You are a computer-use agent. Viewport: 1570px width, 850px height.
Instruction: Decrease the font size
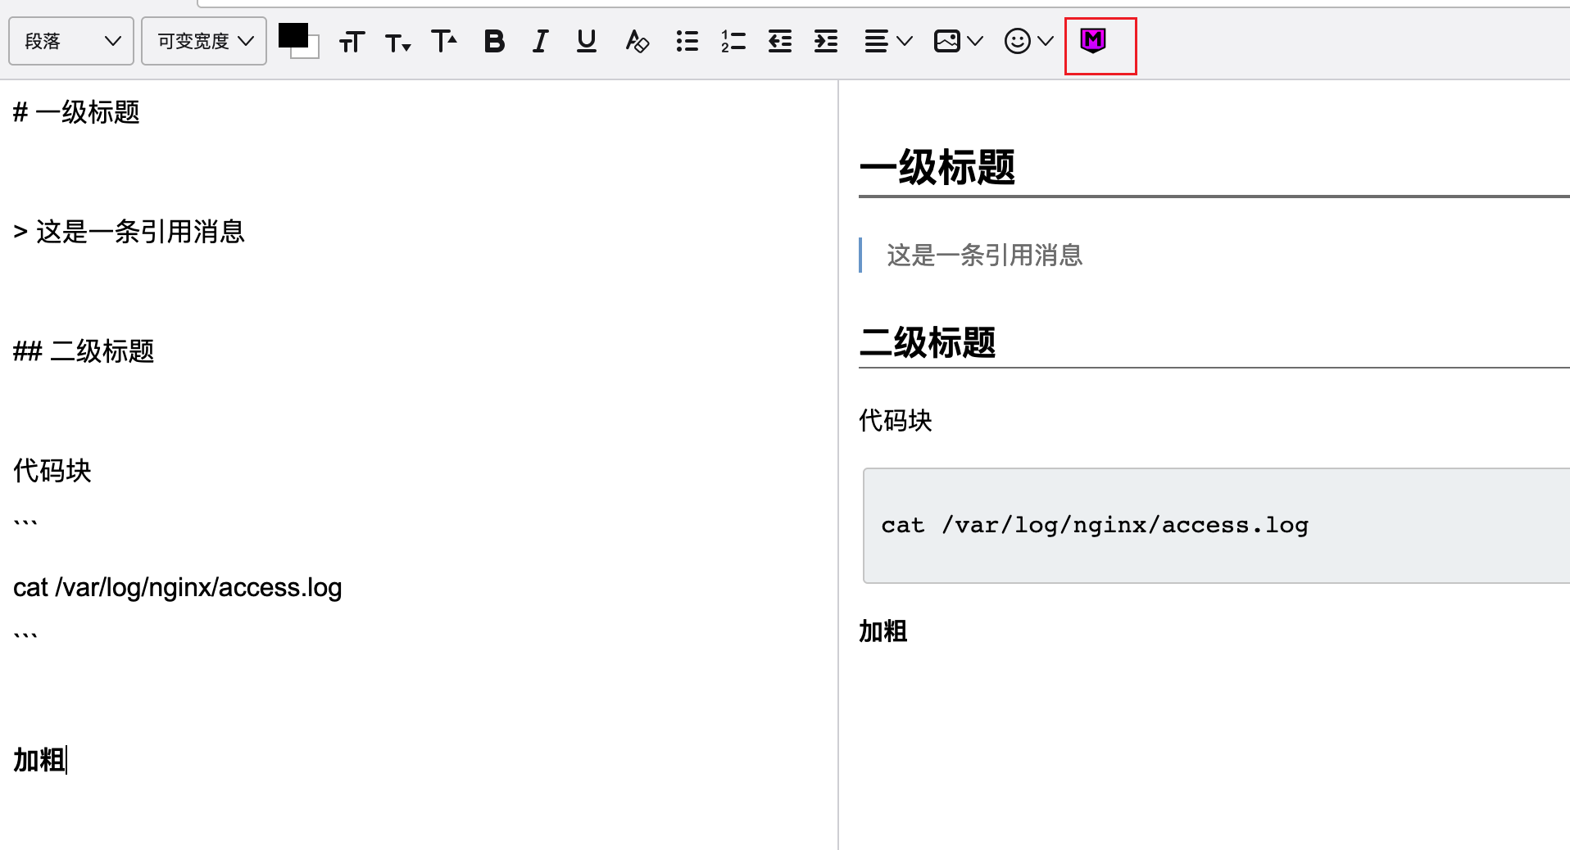(x=397, y=41)
